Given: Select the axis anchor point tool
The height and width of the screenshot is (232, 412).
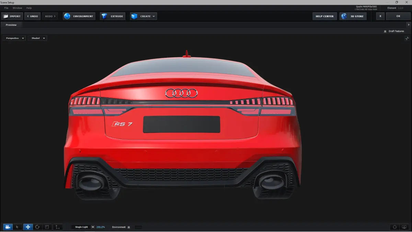Looking at the screenshot, I should point(58,227).
